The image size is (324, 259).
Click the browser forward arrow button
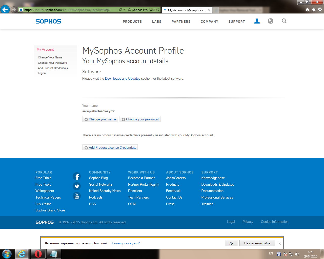(x=14, y=10)
